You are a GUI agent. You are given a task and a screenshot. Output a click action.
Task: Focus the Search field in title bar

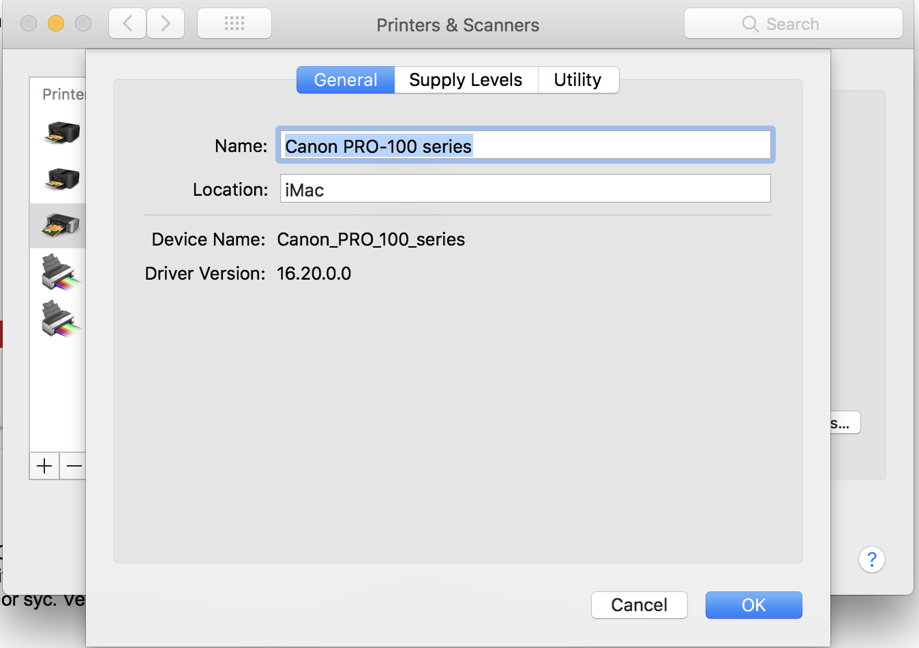tap(793, 24)
